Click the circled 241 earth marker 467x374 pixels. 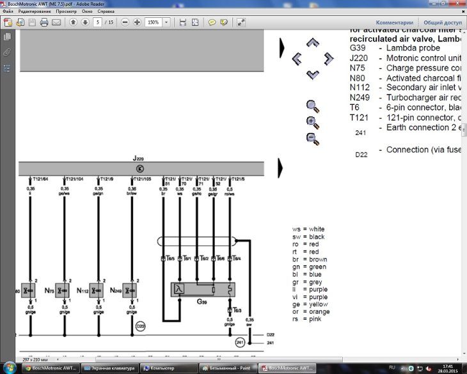tap(240, 343)
